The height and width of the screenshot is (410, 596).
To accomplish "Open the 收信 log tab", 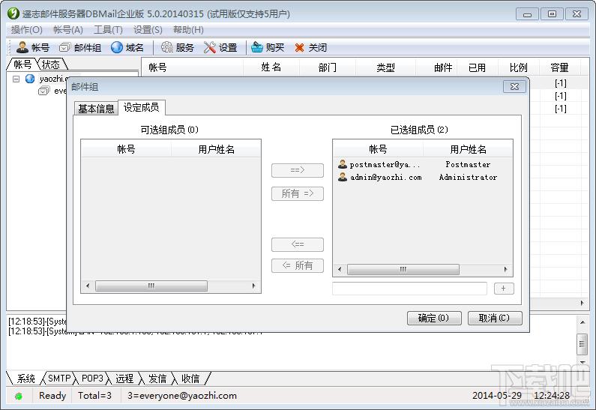I will point(190,378).
